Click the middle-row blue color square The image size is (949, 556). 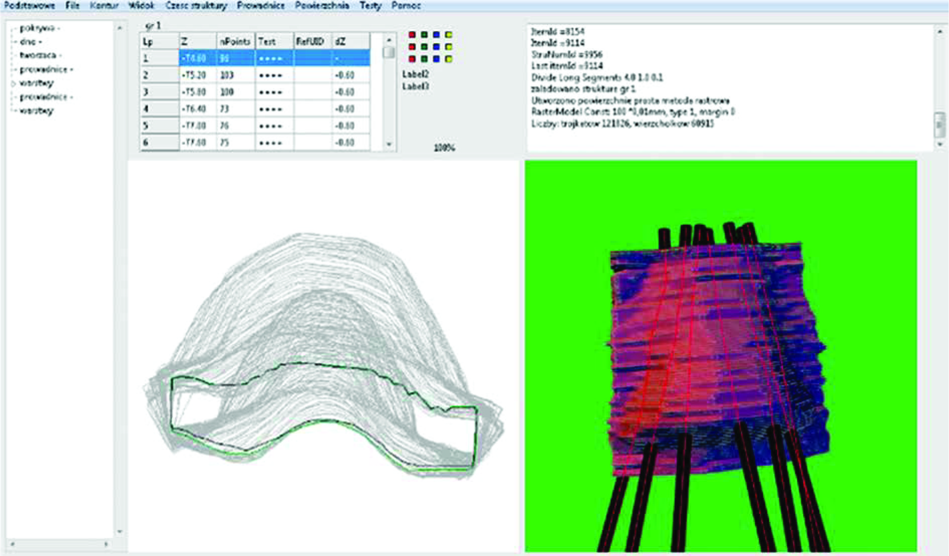tap(436, 47)
